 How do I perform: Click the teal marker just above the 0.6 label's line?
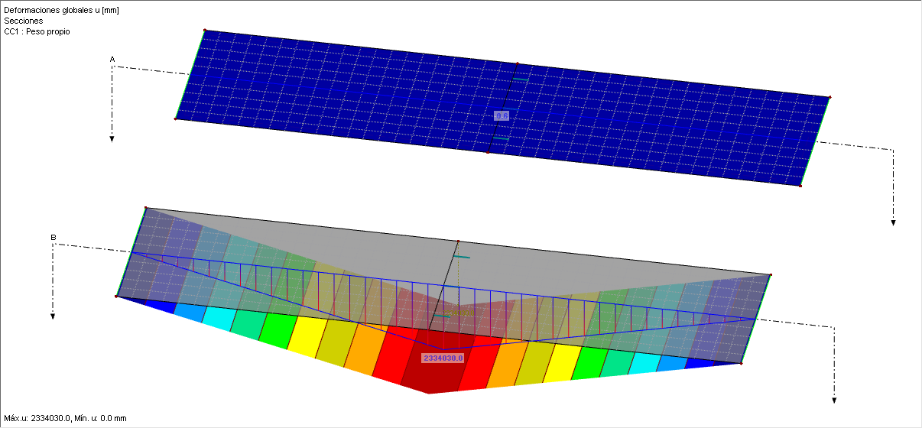point(521,80)
